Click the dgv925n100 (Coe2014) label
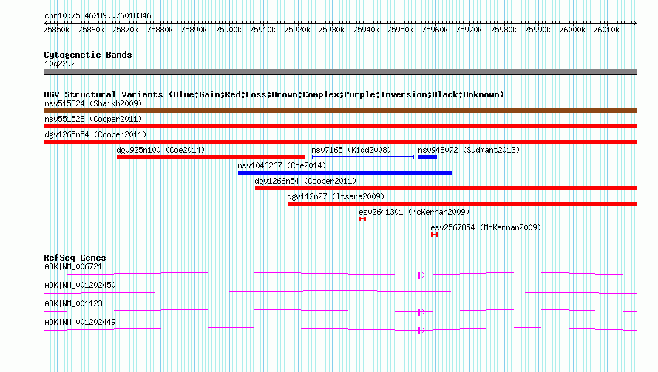Screen dimensions: 658x372 tap(160, 150)
